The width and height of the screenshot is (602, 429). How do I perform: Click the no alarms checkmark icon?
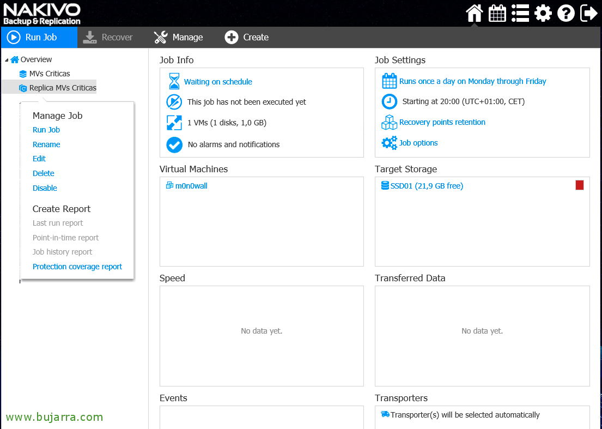[x=174, y=145]
